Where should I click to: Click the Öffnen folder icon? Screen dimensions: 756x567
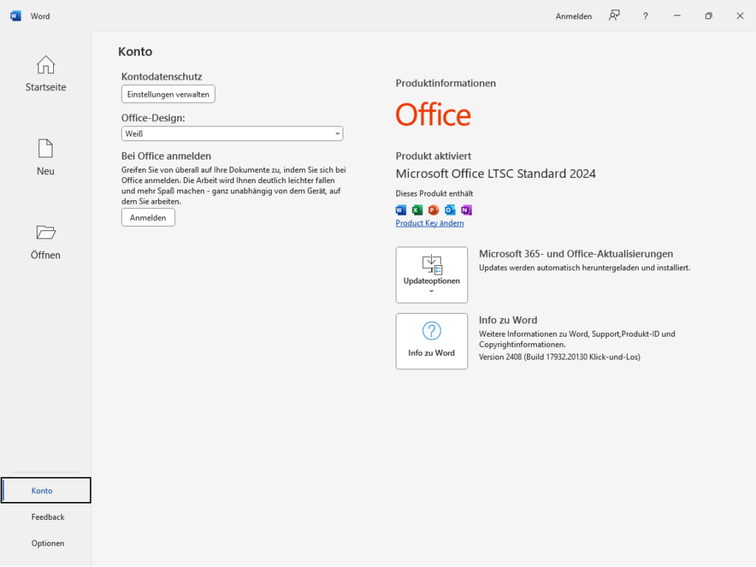click(x=46, y=233)
